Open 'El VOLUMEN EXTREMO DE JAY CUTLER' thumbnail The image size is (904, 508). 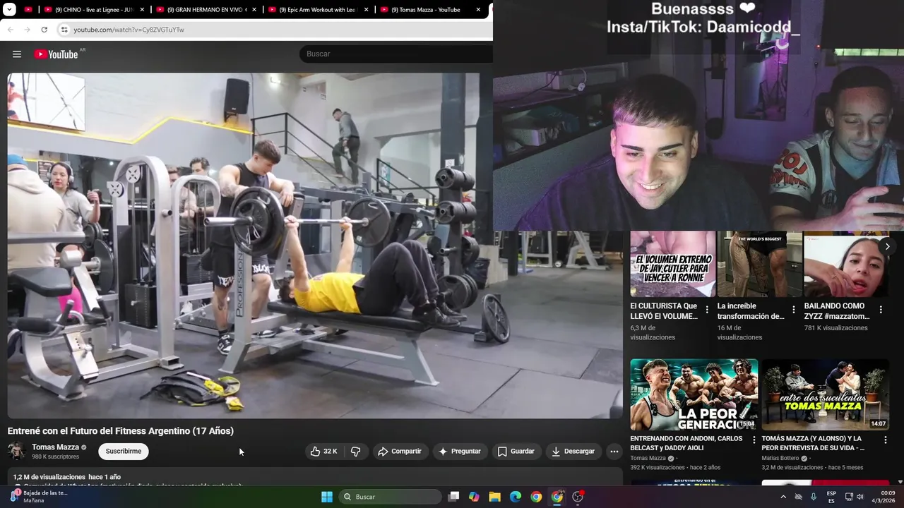coord(672,265)
